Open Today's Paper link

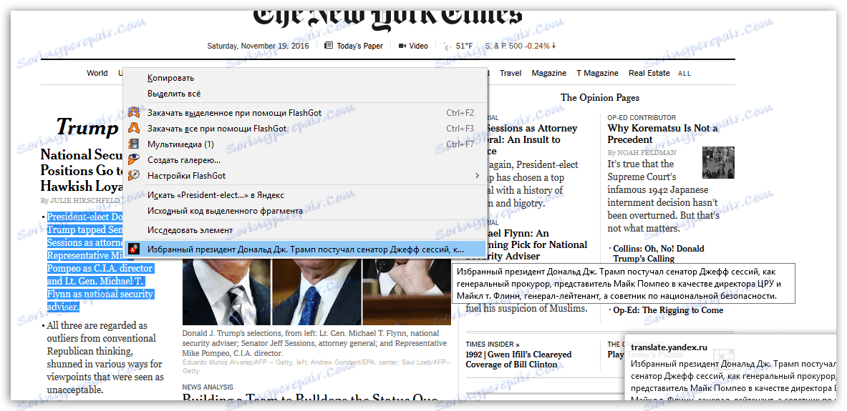coord(359,46)
